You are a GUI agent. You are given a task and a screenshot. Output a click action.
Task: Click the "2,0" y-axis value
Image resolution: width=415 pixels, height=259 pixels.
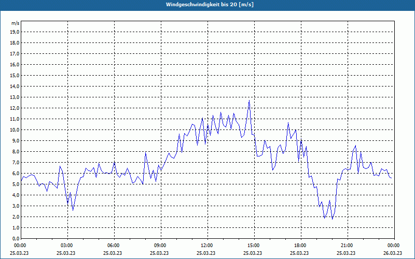(16, 217)
